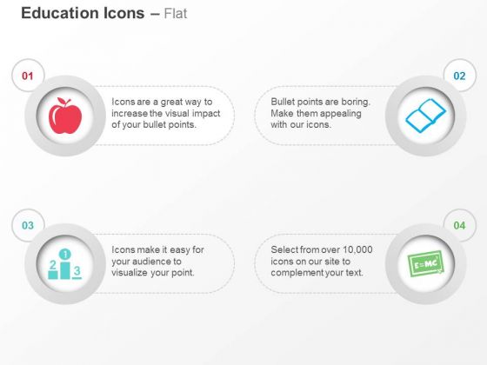
Task: Click 'of your bullet points.' text line
Action: [154, 125]
